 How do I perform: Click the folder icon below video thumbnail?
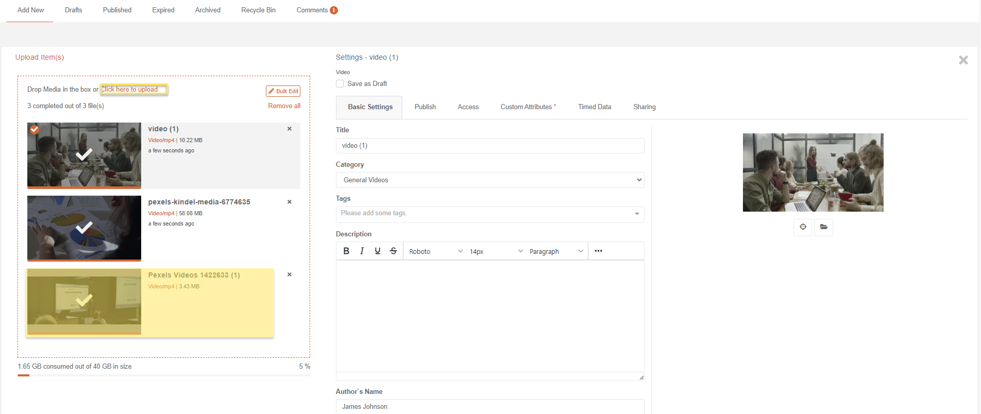coord(824,227)
